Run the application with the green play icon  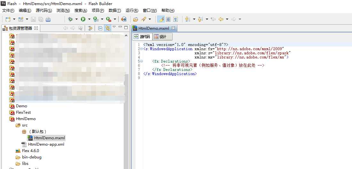tap(83, 19)
